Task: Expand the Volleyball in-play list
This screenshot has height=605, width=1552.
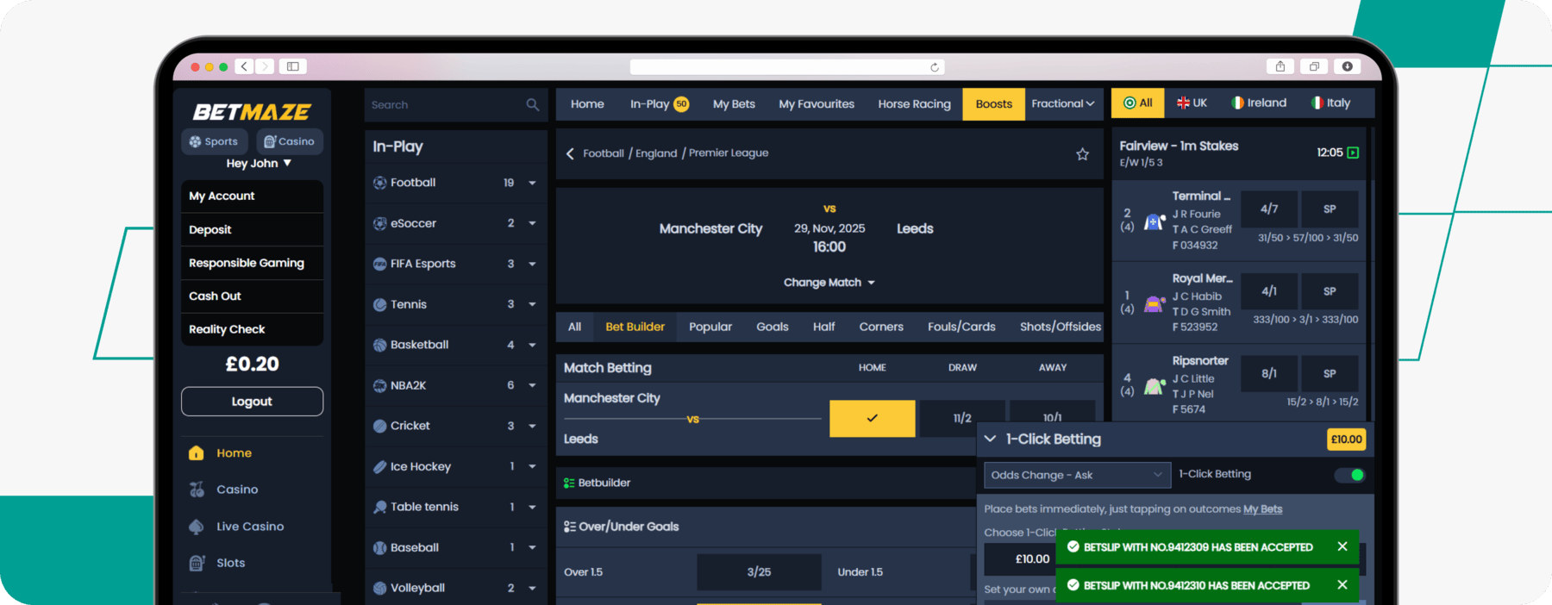Action: point(532,588)
